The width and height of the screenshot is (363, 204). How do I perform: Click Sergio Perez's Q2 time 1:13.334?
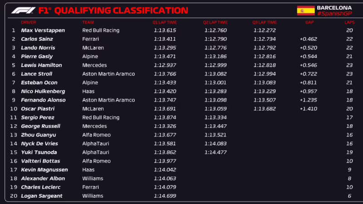215,117
